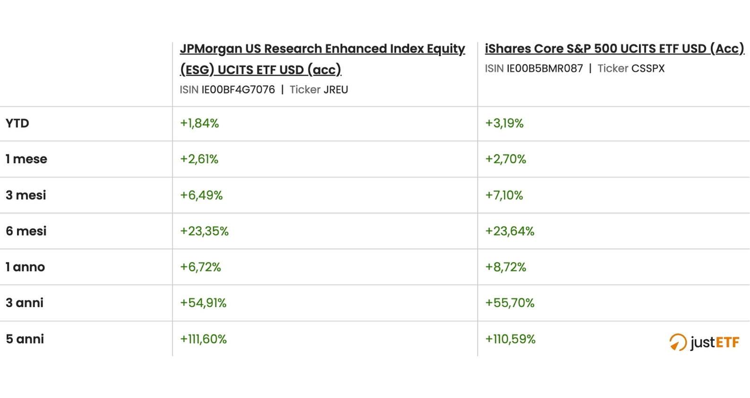Select the 6 mesi row label
The height and width of the screenshot is (398, 750).
coord(26,231)
